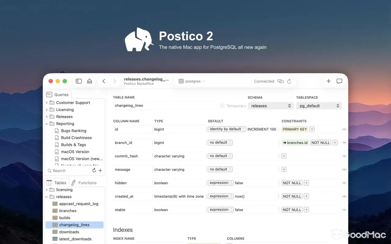Add constraint to the created_at column
Viewport: 391px width, 244px height.
[306, 196]
